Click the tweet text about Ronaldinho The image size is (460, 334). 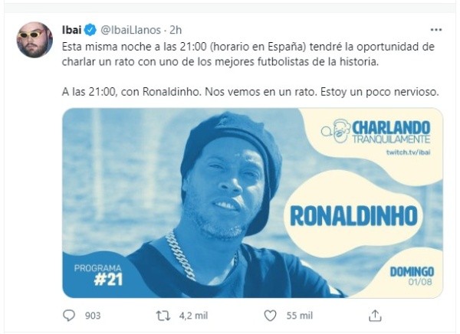249,91
